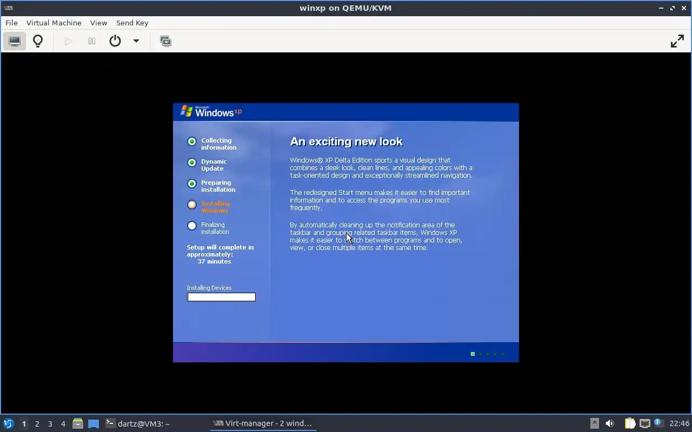Image resolution: width=692 pixels, height=432 pixels.
Task: Open the View menu
Action: pos(98,23)
